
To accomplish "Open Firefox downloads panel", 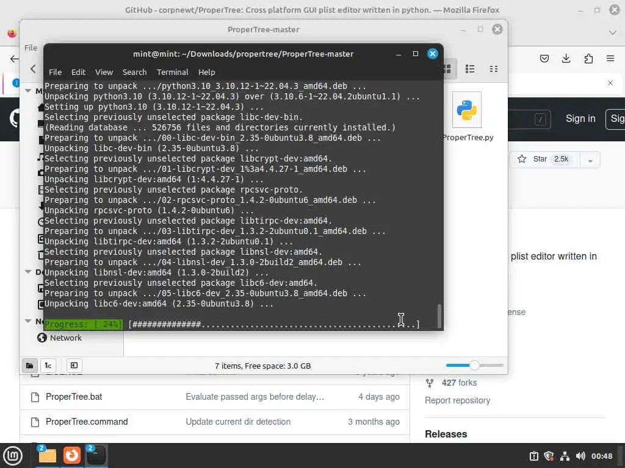I will click(566, 59).
